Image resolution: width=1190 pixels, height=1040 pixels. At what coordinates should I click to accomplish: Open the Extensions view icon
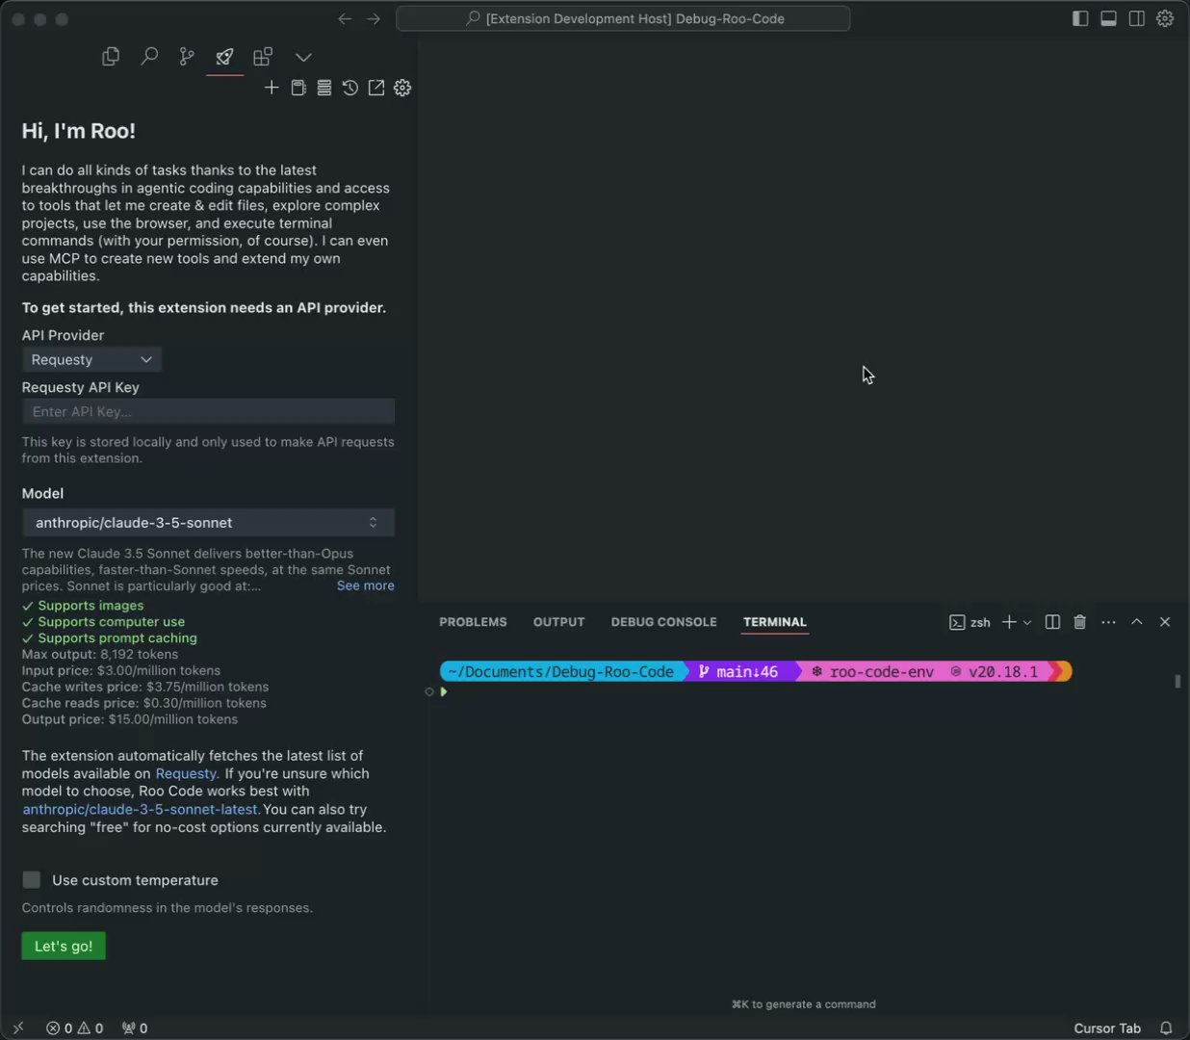point(263,57)
